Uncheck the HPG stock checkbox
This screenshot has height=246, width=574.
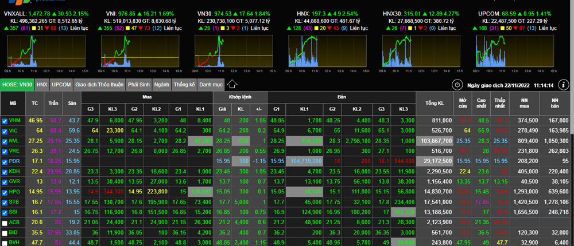point(5,192)
